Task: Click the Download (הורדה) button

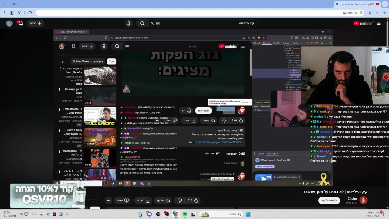Action: (143, 200)
